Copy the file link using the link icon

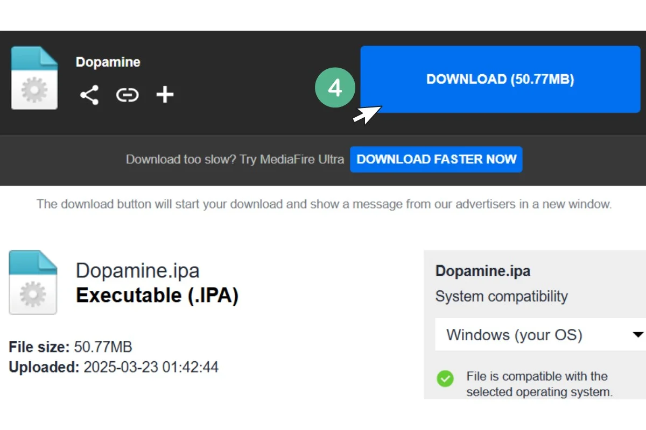(127, 95)
